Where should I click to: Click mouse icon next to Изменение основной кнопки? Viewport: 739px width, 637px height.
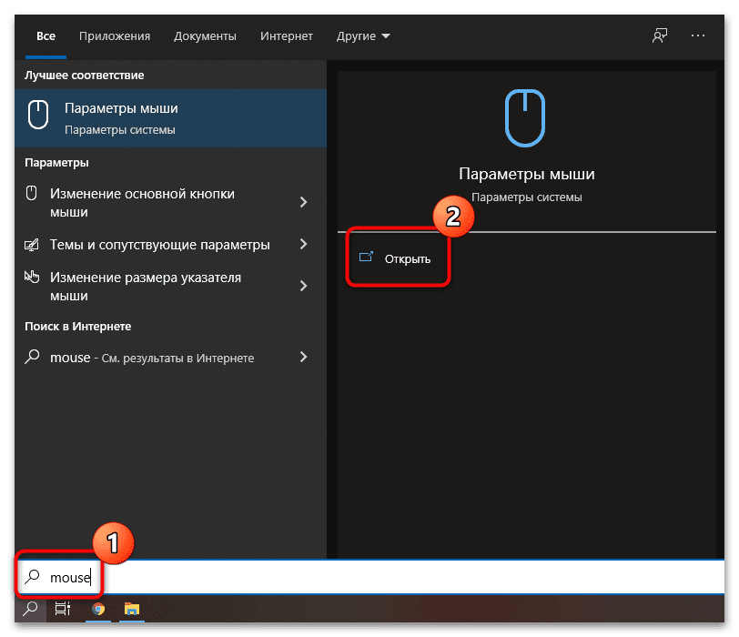[x=32, y=193]
